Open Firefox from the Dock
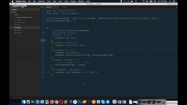This screenshot has width=187, height=105. click(51, 102)
